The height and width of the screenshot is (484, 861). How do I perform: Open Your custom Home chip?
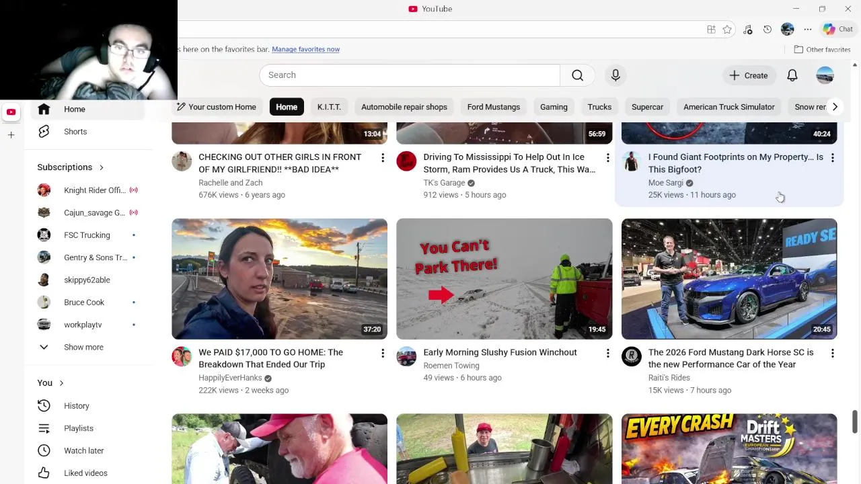(x=217, y=107)
